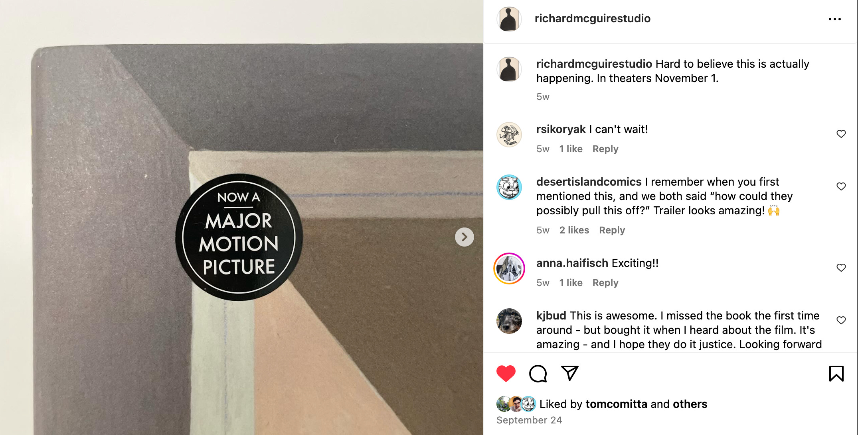Advance to next photo with the arrow

click(464, 237)
